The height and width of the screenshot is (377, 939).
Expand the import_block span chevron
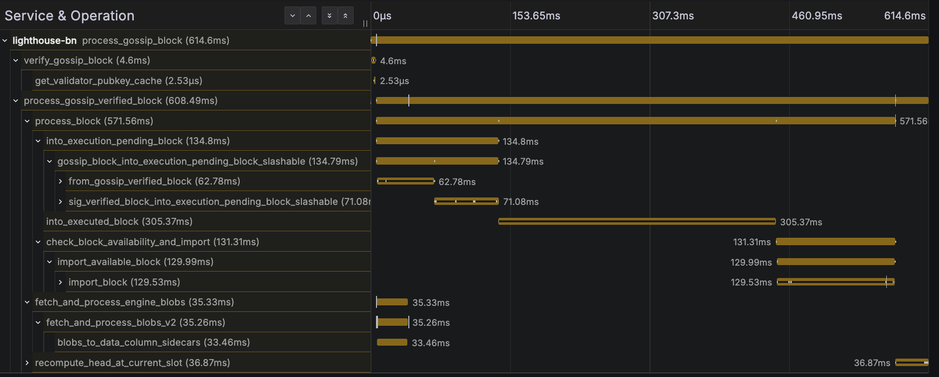(x=61, y=283)
